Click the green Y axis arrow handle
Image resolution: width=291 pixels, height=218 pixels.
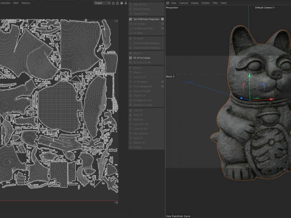click(250, 75)
